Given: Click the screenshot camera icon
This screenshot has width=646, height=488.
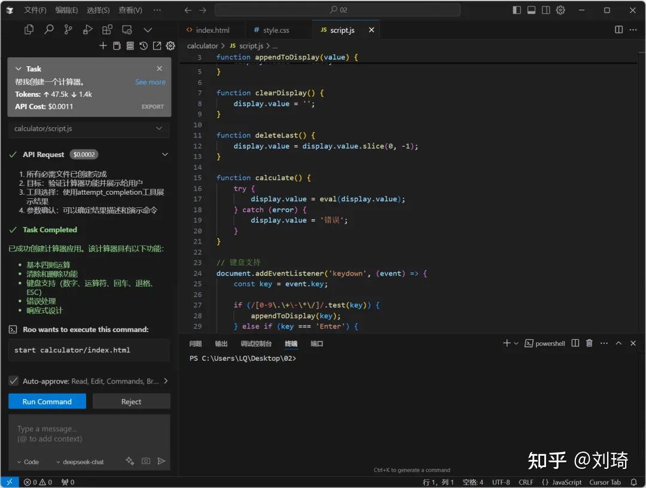Looking at the screenshot, I should (145, 461).
